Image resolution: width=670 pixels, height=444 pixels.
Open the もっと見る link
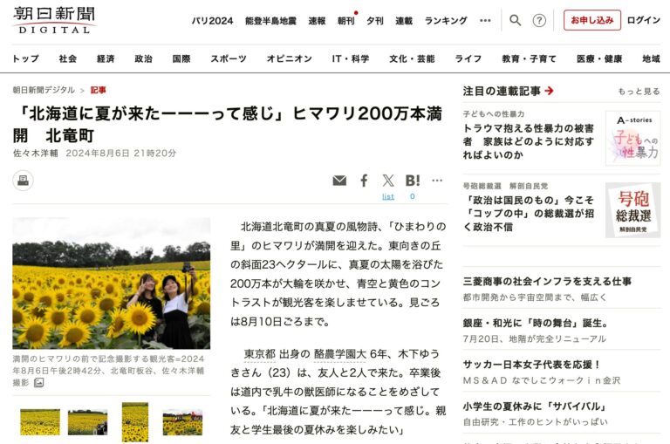(x=639, y=92)
